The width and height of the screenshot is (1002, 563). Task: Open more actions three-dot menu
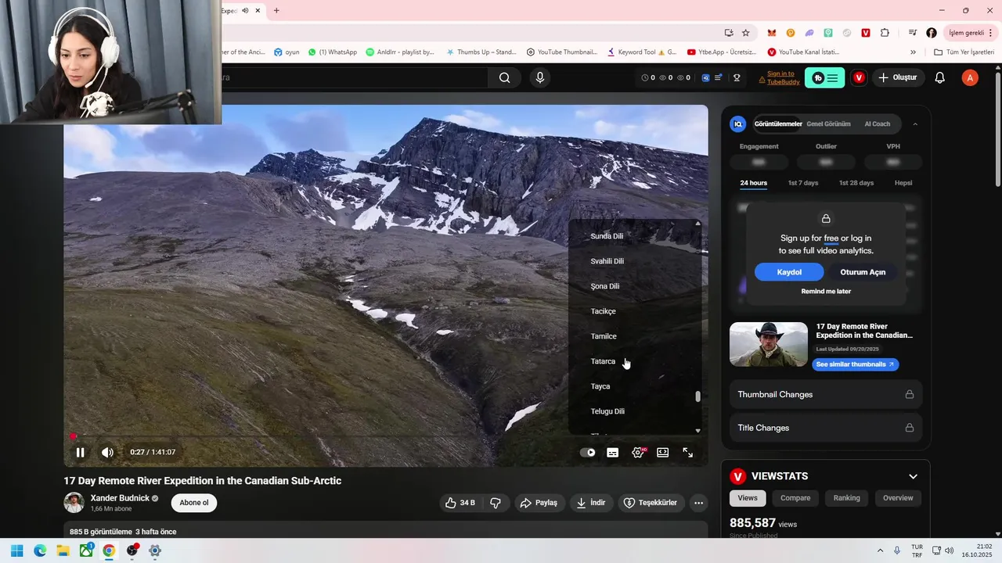coord(699,503)
